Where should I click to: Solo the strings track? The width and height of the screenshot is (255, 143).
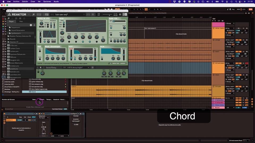(244, 40)
